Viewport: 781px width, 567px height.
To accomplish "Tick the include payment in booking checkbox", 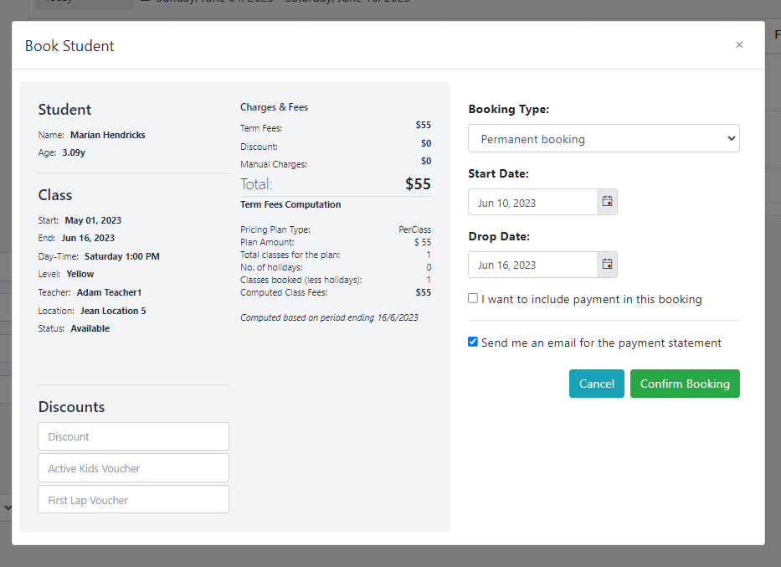I will [473, 298].
